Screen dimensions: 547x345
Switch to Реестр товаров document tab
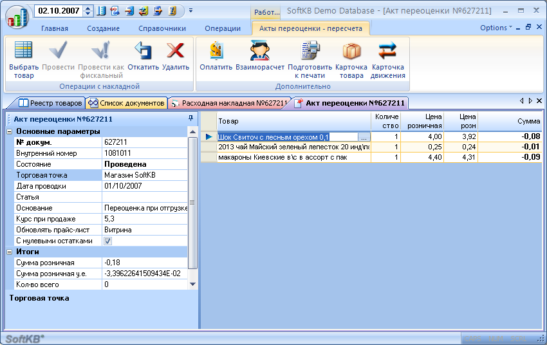pyautogui.click(x=51, y=103)
